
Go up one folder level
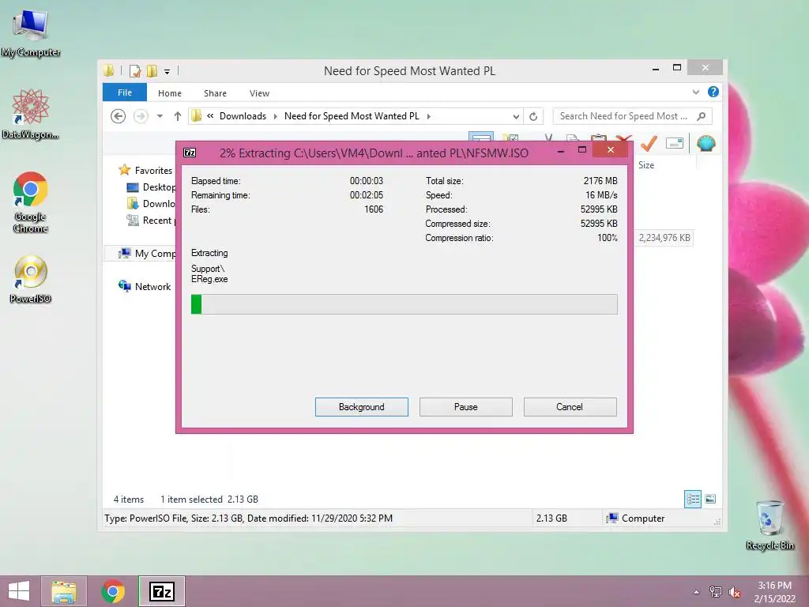[178, 116]
